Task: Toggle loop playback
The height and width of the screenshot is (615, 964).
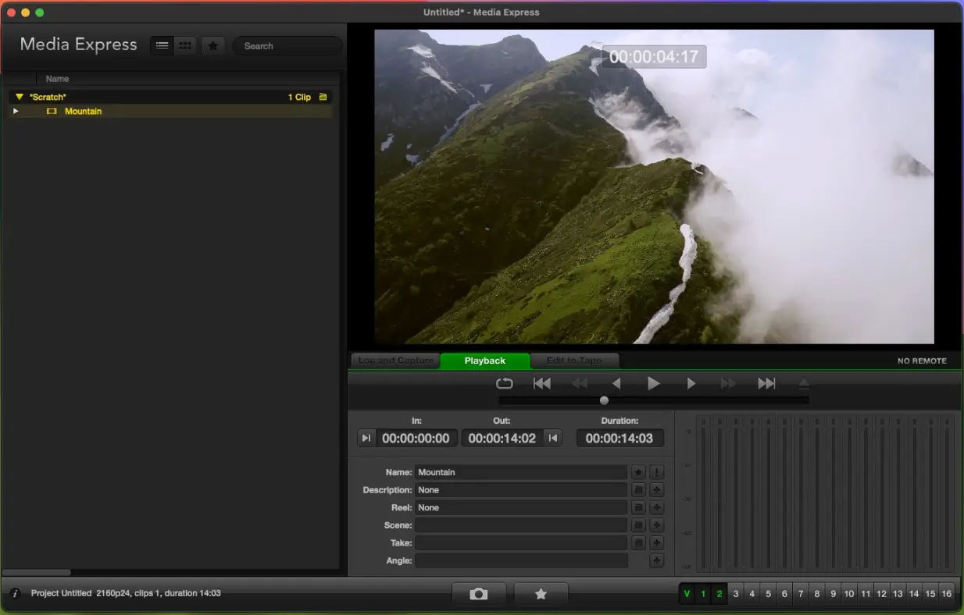Action: (505, 383)
